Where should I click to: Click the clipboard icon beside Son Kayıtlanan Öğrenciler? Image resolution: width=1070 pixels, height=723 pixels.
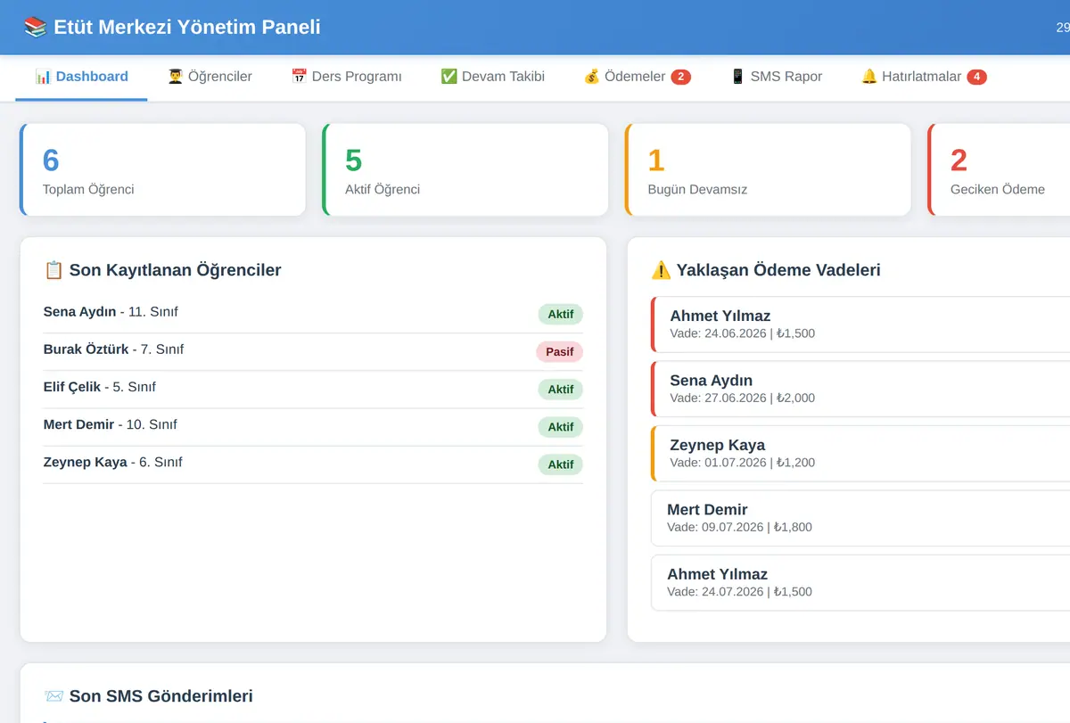coord(53,270)
